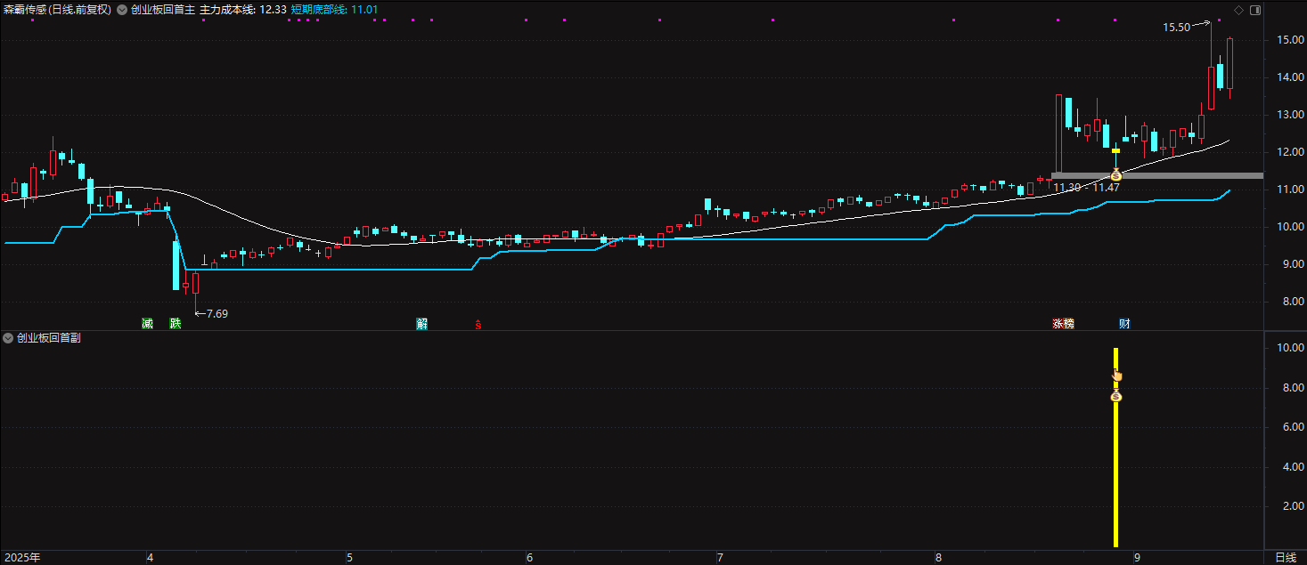1307x565 pixels.
Task: Click the money bag icon in sub chart
Action: (x=1115, y=396)
